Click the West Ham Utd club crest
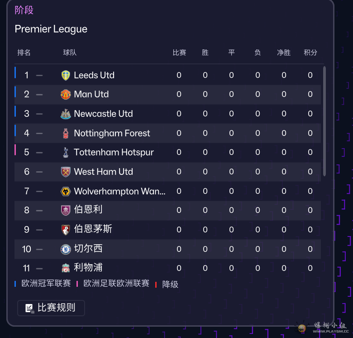This screenshot has height=338, width=353. coord(66,172)
